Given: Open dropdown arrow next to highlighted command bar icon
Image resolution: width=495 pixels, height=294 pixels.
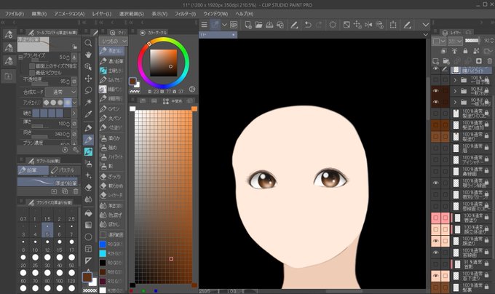Looking at the screenshot, I should click(x=224, y=25).
